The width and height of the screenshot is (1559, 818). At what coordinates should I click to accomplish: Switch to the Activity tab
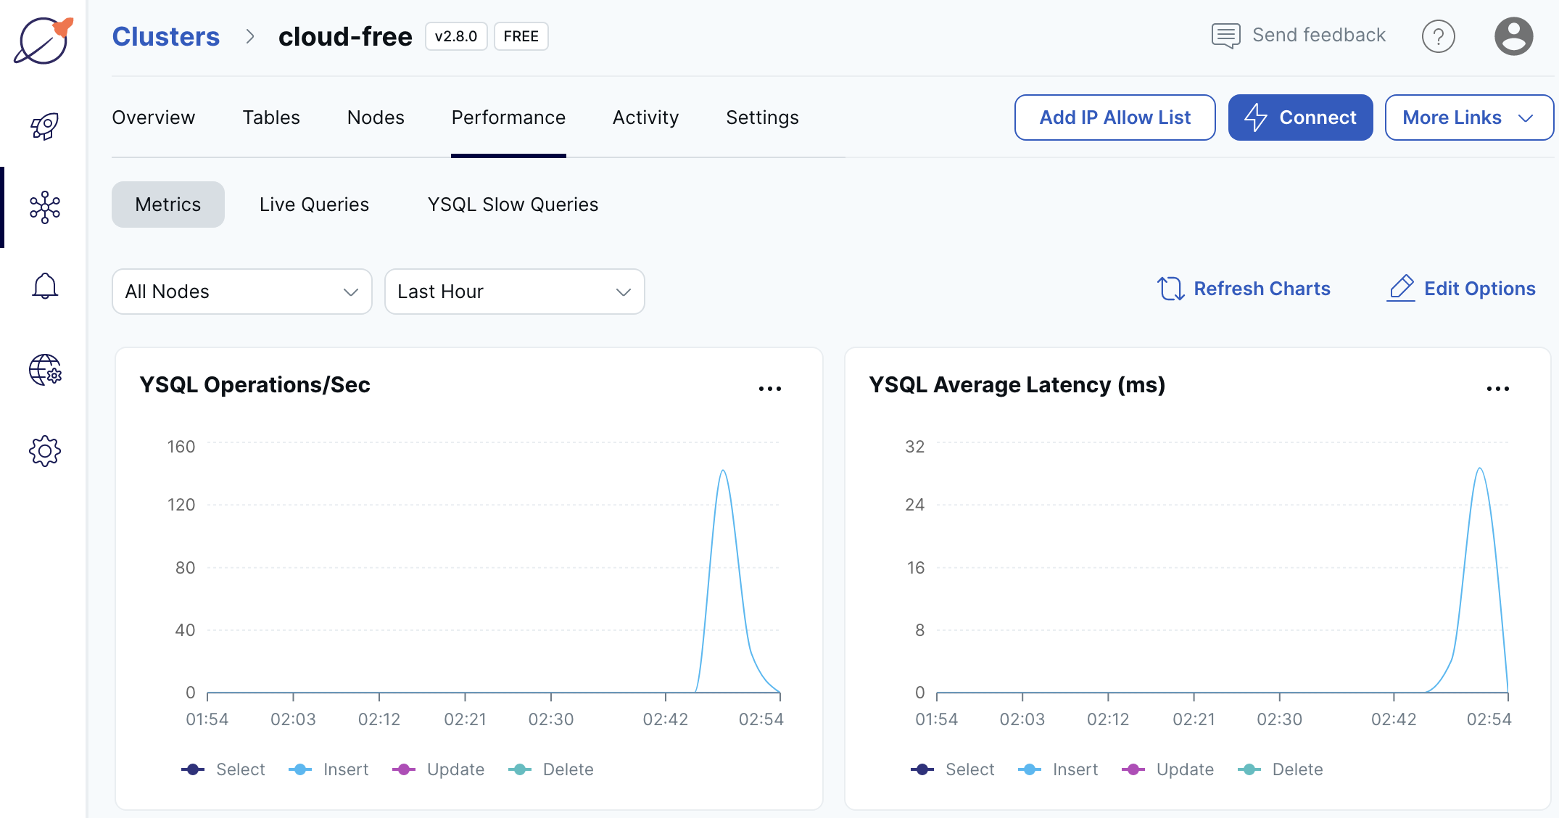(645, 117)
